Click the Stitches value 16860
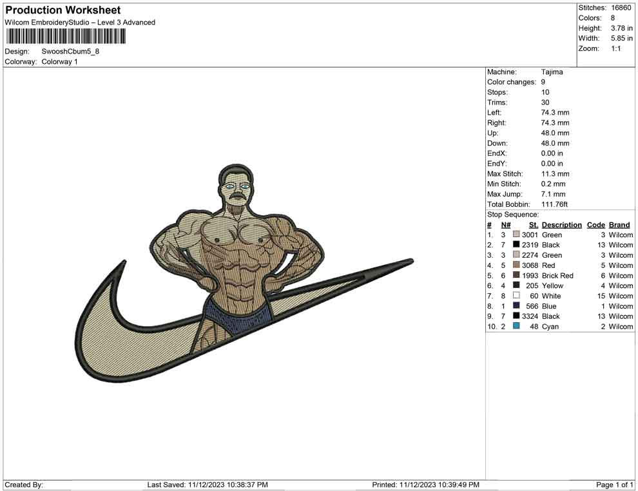638x491 pixels. pyautogui.click(x=621, y=8)
